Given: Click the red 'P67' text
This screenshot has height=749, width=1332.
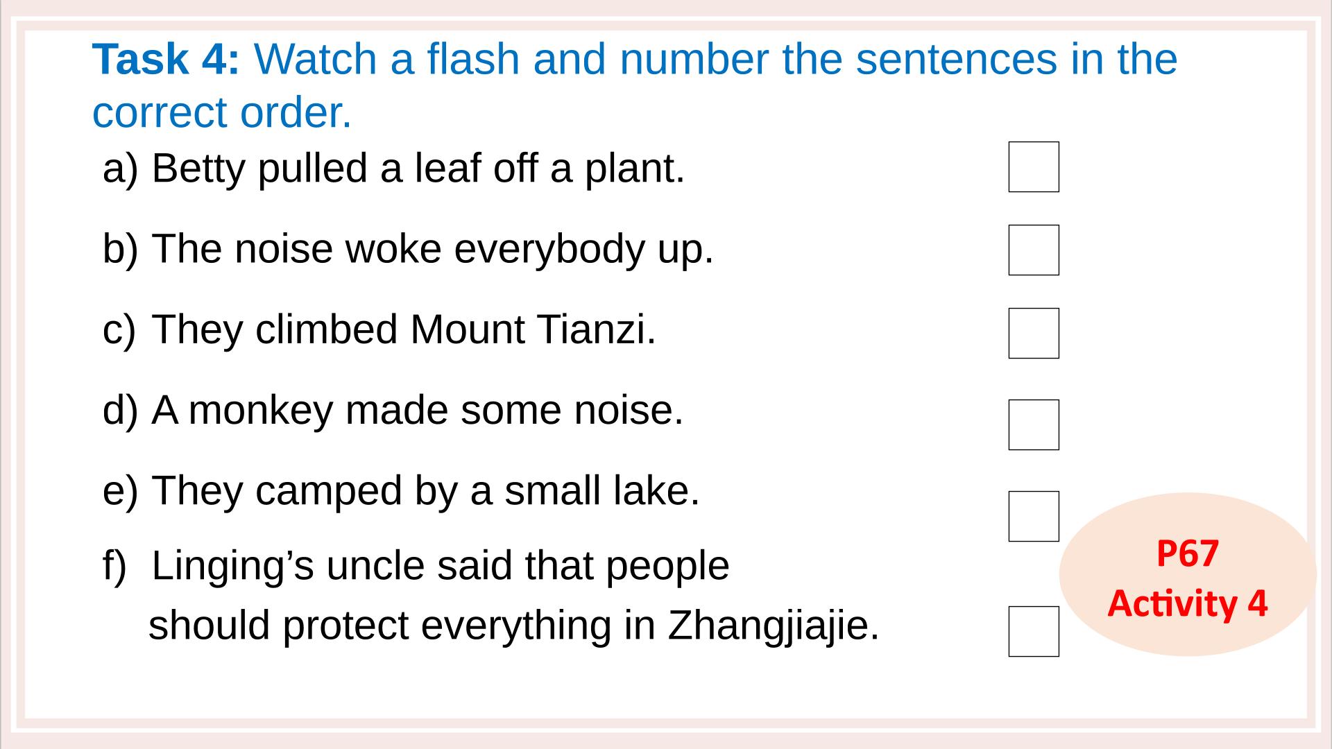Looking at the screenshot, I should pyautogui.click(x=1188, y=553).
